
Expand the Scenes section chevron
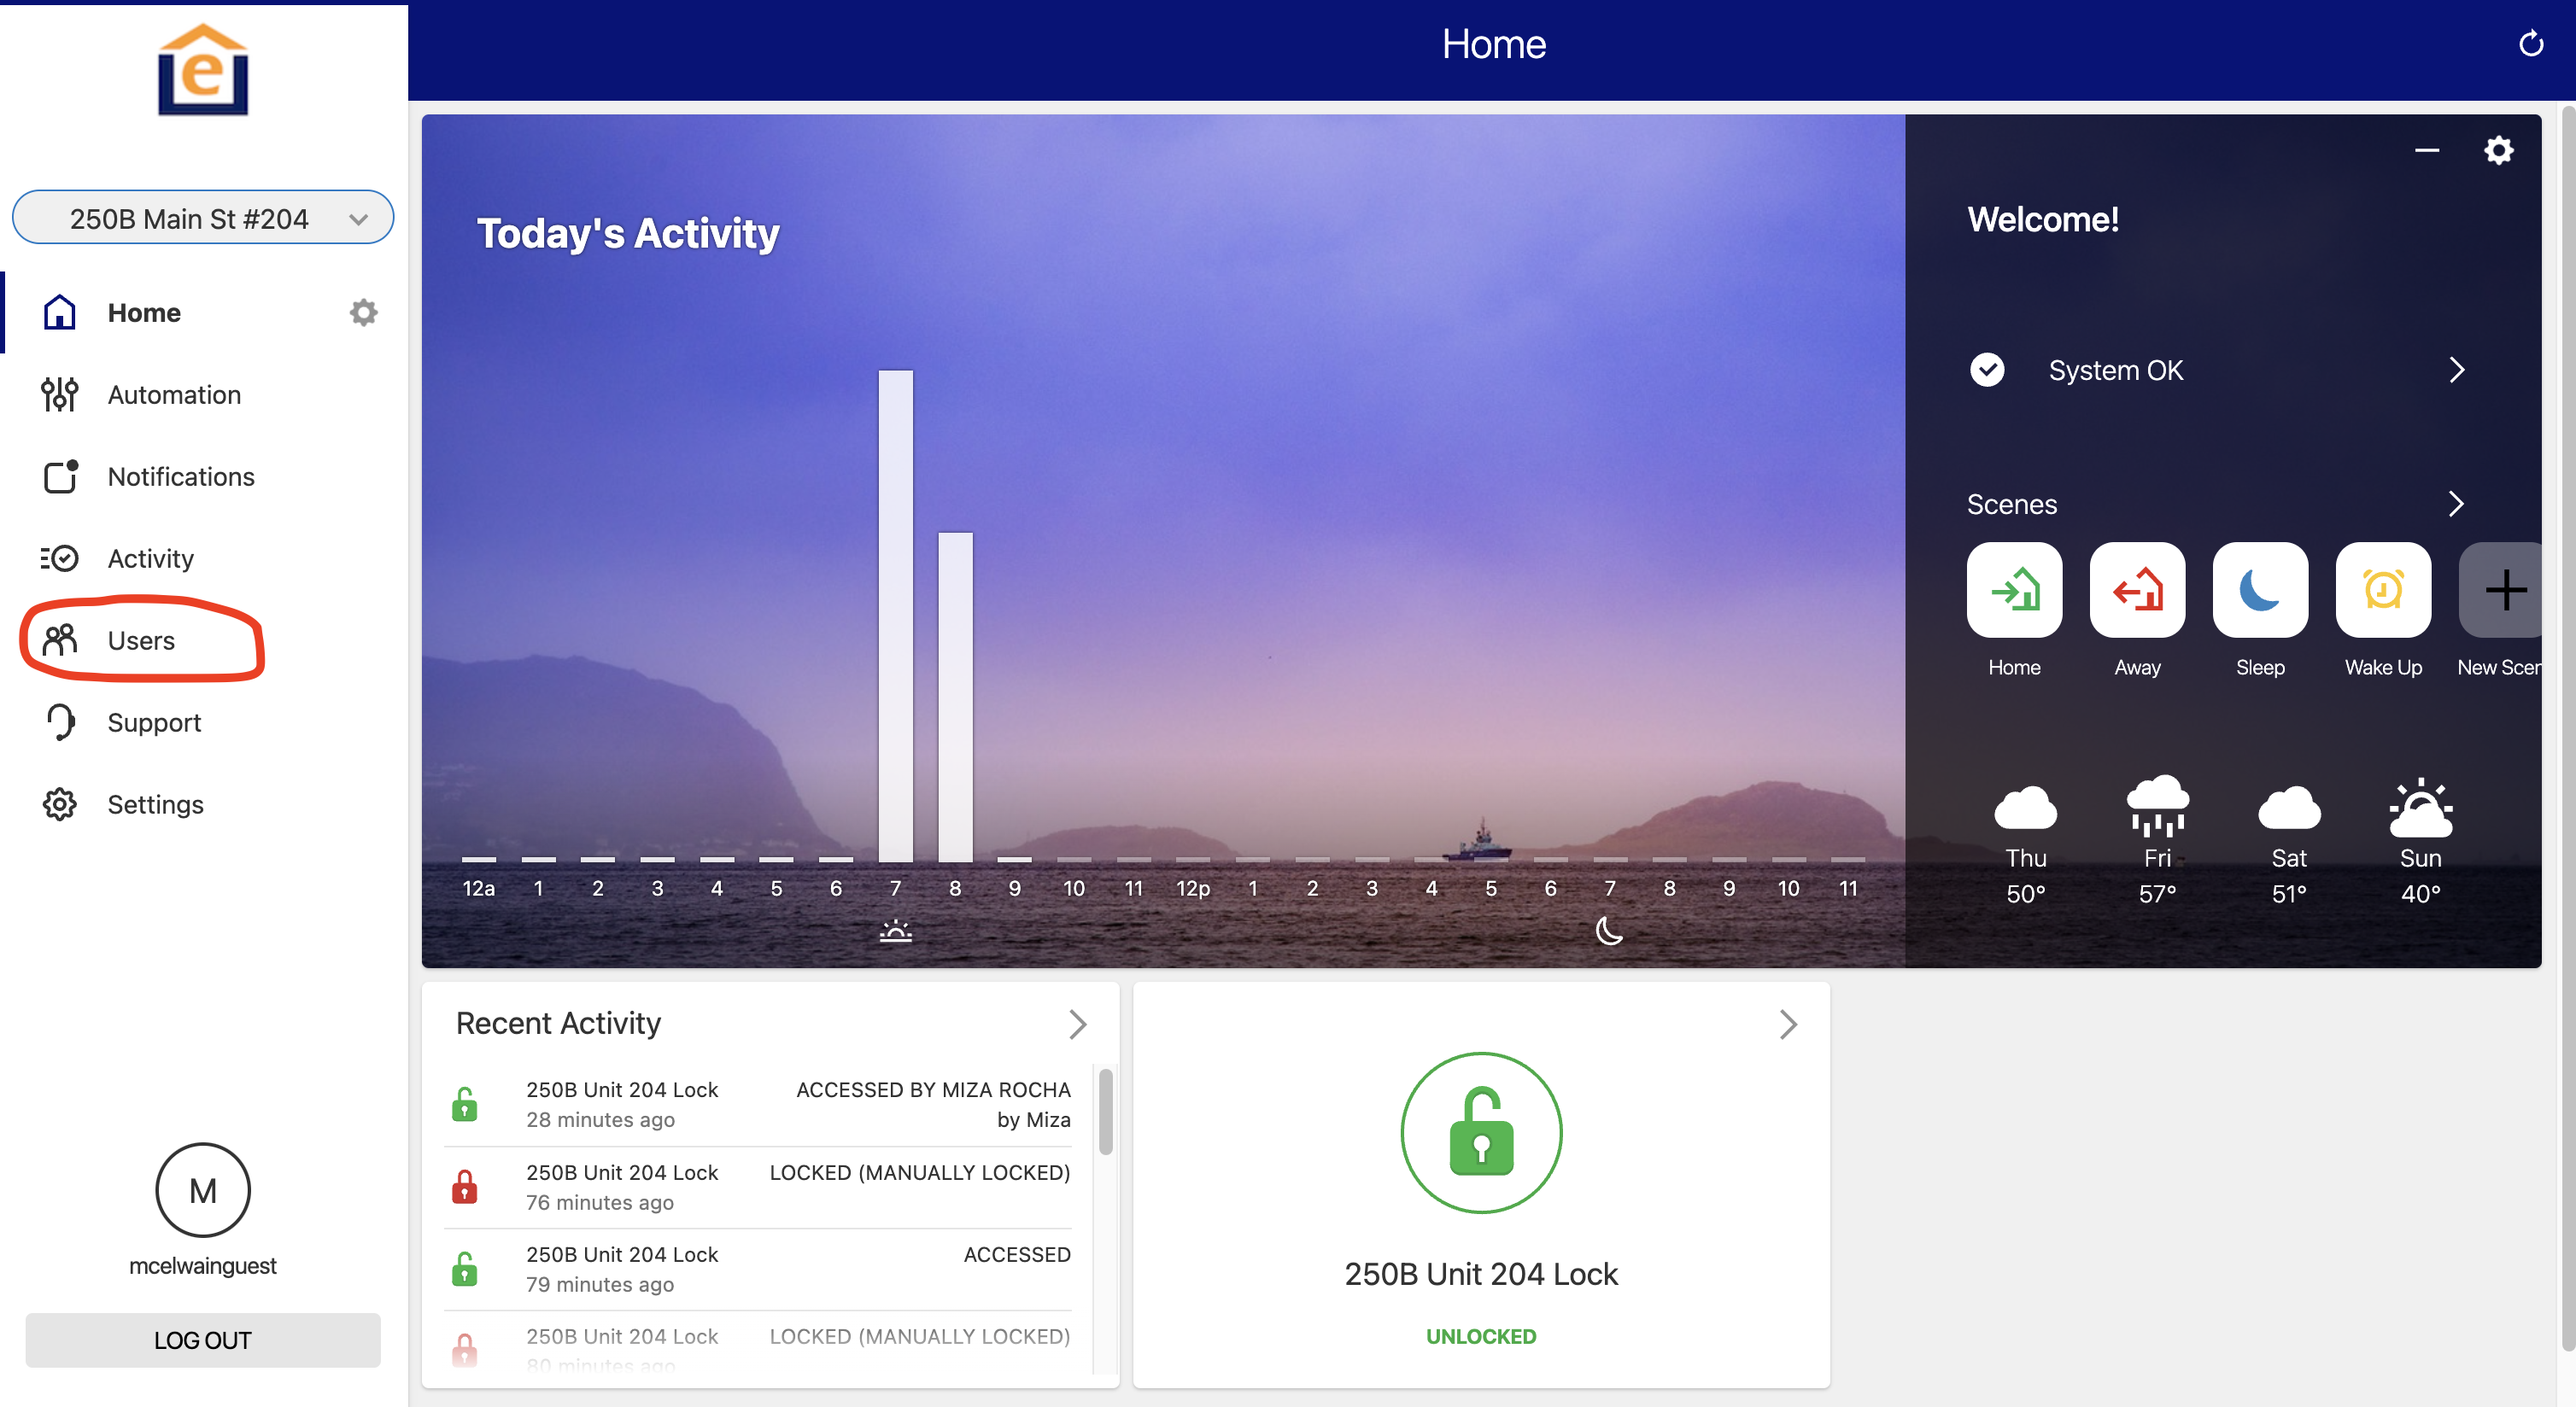pyautogui.click(x=2456, y=504)
